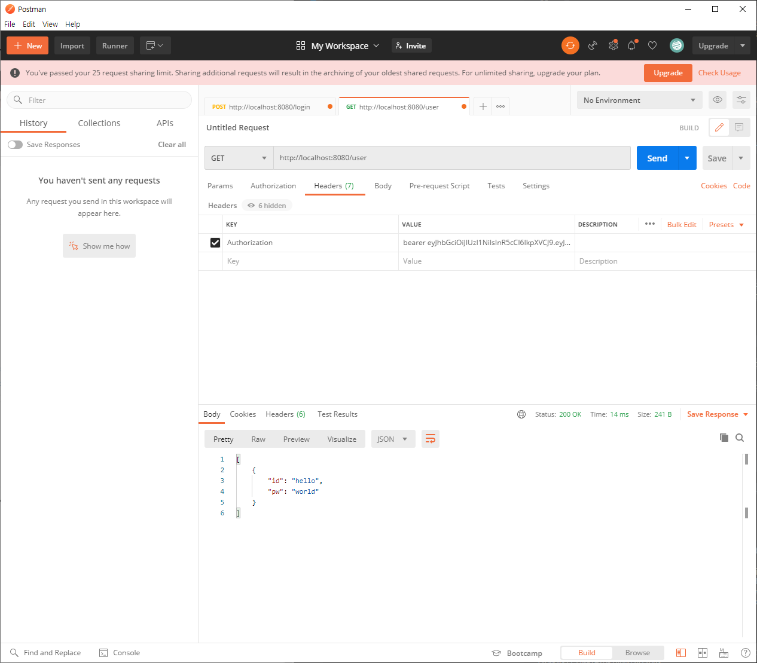Open the Edit menu
Image resolution: width=757 pixels, height=663 pixels.
pos(29,24)
